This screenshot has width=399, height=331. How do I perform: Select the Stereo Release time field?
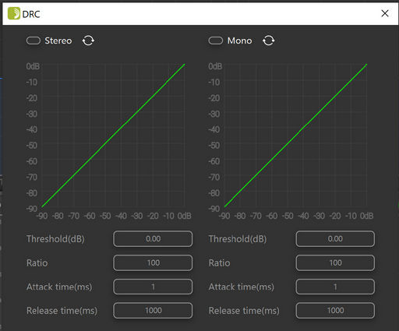[153, 311]
